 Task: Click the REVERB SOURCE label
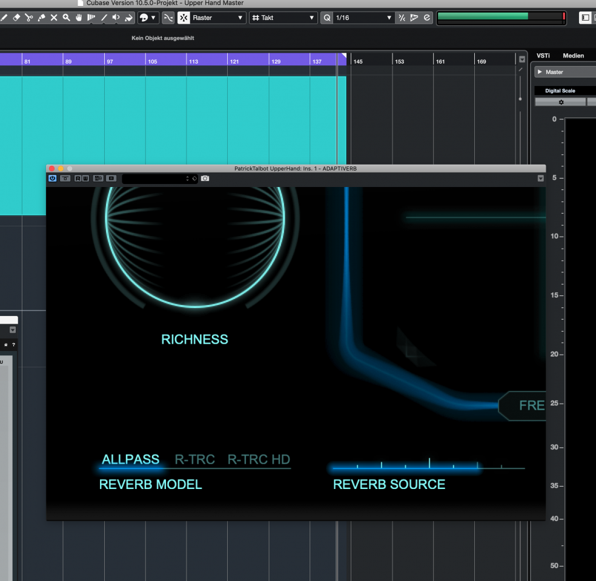389,485
